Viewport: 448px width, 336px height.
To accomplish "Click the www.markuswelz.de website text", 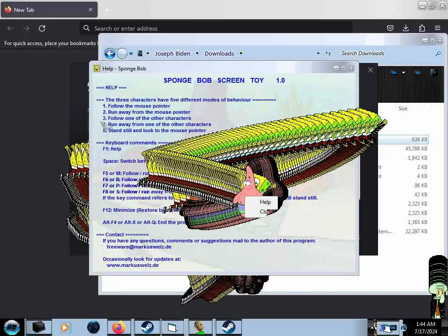I will (133, 265).
